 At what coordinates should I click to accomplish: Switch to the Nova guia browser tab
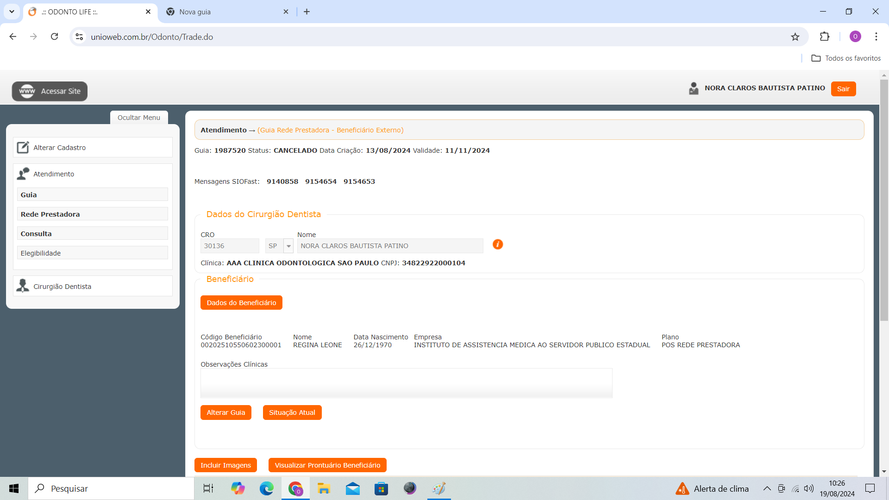(195, 12)
